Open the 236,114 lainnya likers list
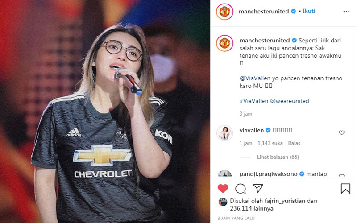 [x=252, y=208]
